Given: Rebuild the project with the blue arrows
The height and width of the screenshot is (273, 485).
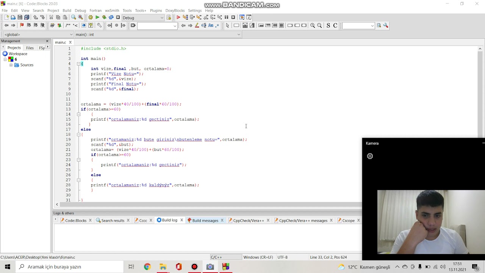Looking at the screenshot, I should [x=111, y=17].
